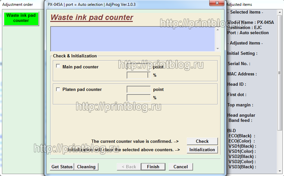Screen dimensions: 284x176
Task: Click the 'First dot :' entry
Action: (x=237, y=94)
